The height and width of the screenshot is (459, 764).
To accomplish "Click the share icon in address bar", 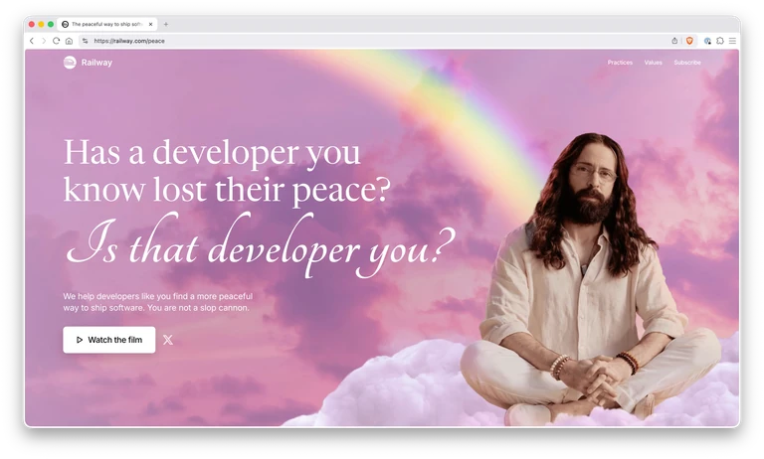I will click(674, 41).
